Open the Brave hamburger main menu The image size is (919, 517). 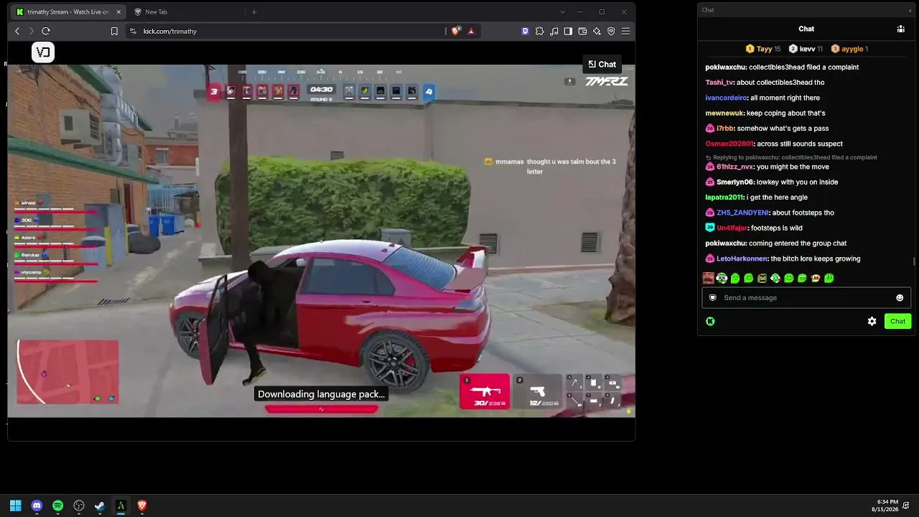click(625, 31)
